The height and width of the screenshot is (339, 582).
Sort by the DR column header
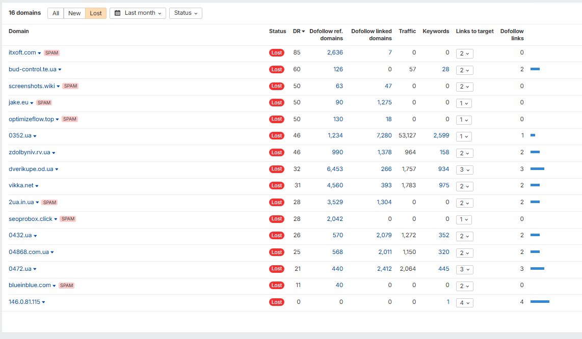click(299, 31)
